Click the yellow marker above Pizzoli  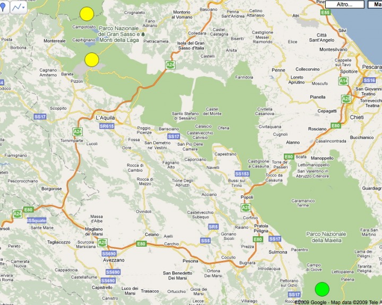click(x=92, y=60)
